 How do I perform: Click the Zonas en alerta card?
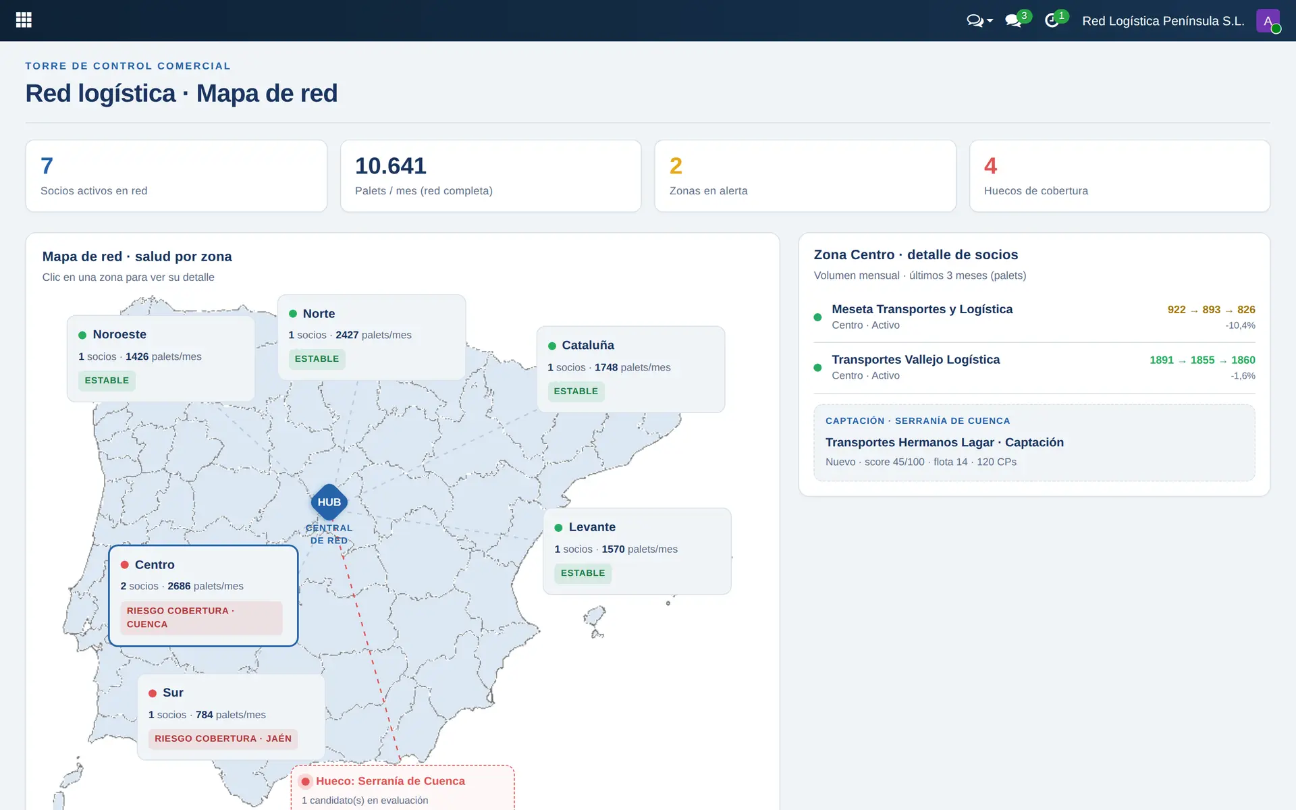tap(805, 175)
